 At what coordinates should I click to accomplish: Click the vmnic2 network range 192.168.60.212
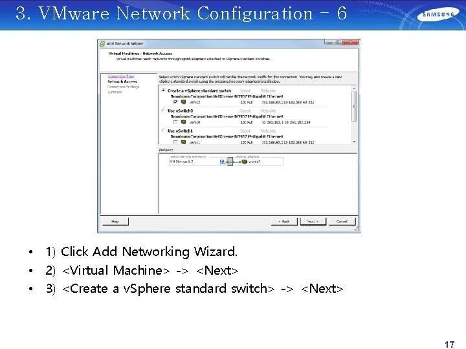287,102
